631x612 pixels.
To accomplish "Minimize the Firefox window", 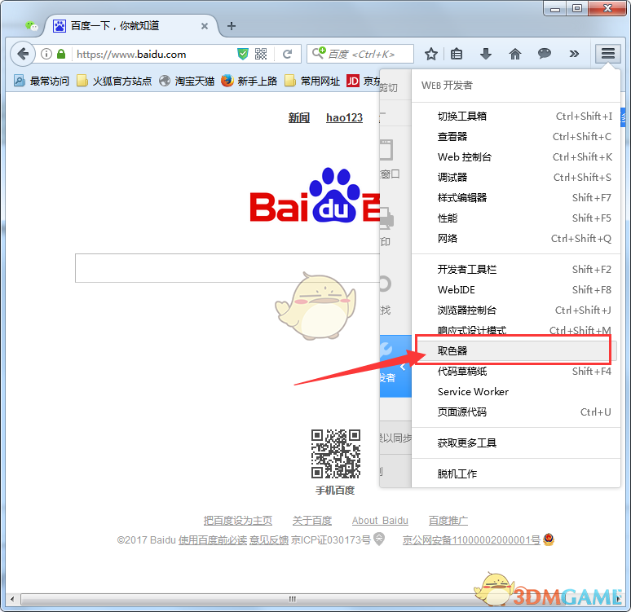I will 555,8.
